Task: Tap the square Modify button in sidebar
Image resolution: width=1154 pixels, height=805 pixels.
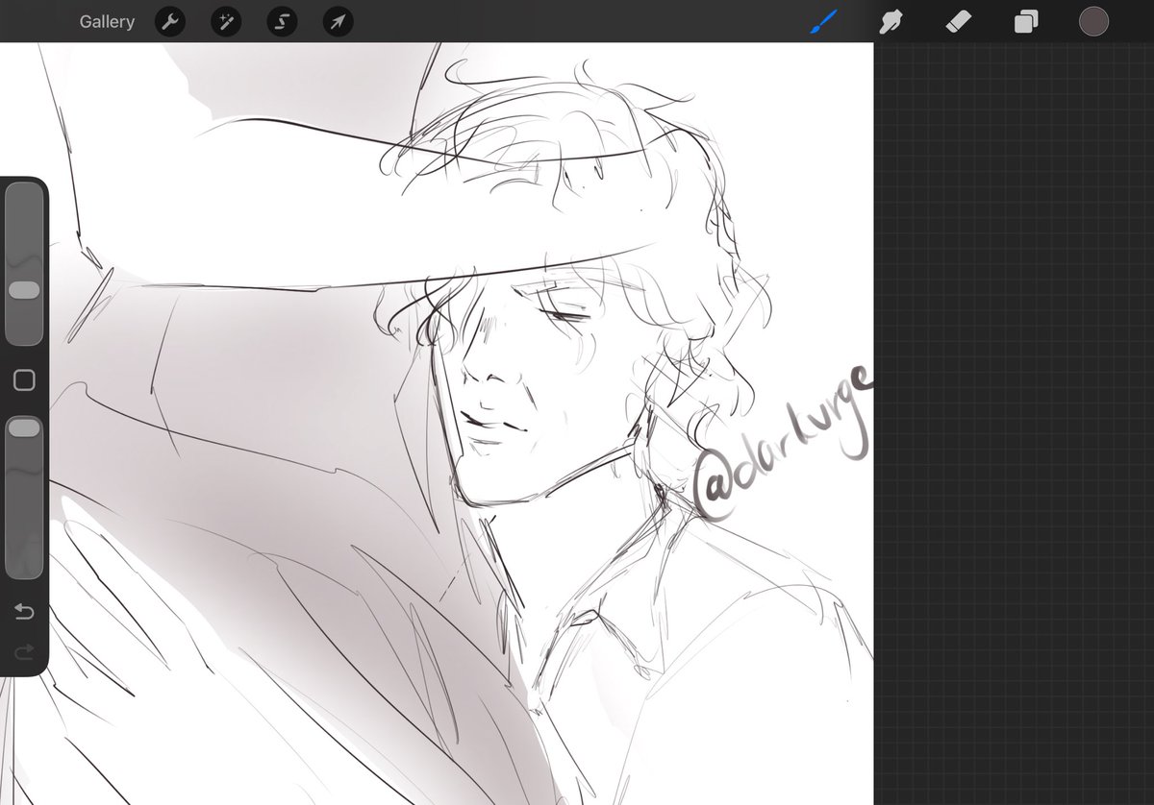Action: click(x=24, y=380)
